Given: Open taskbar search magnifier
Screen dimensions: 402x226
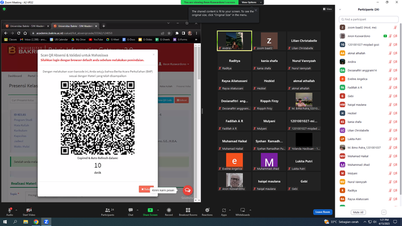Looking at the screenshot, I should click(15, 222).
